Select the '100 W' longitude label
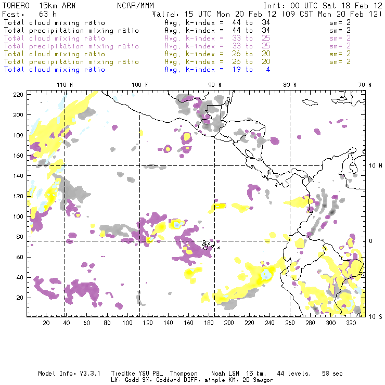 [x=140, y=85]
